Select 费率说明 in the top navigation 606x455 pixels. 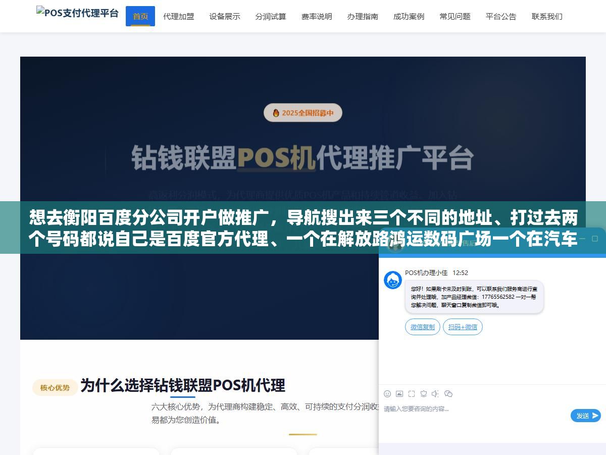coord(317,16)
